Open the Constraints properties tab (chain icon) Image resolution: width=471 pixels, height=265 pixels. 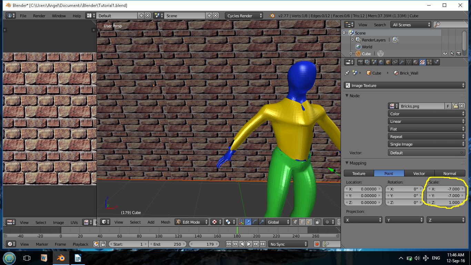point(395,62)
